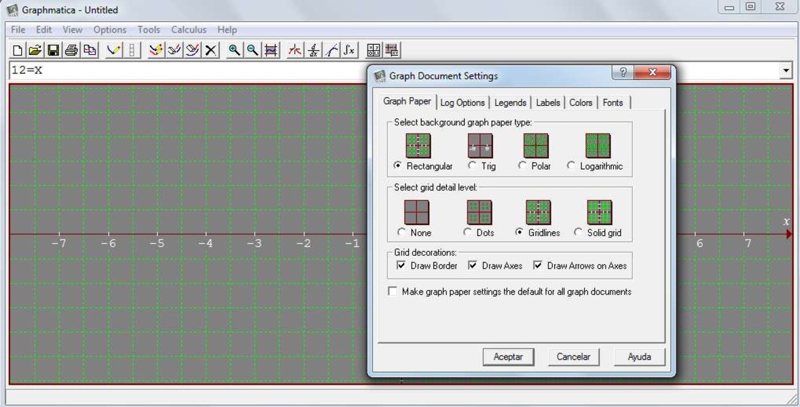Choose the Trig paper radio button

472,166
